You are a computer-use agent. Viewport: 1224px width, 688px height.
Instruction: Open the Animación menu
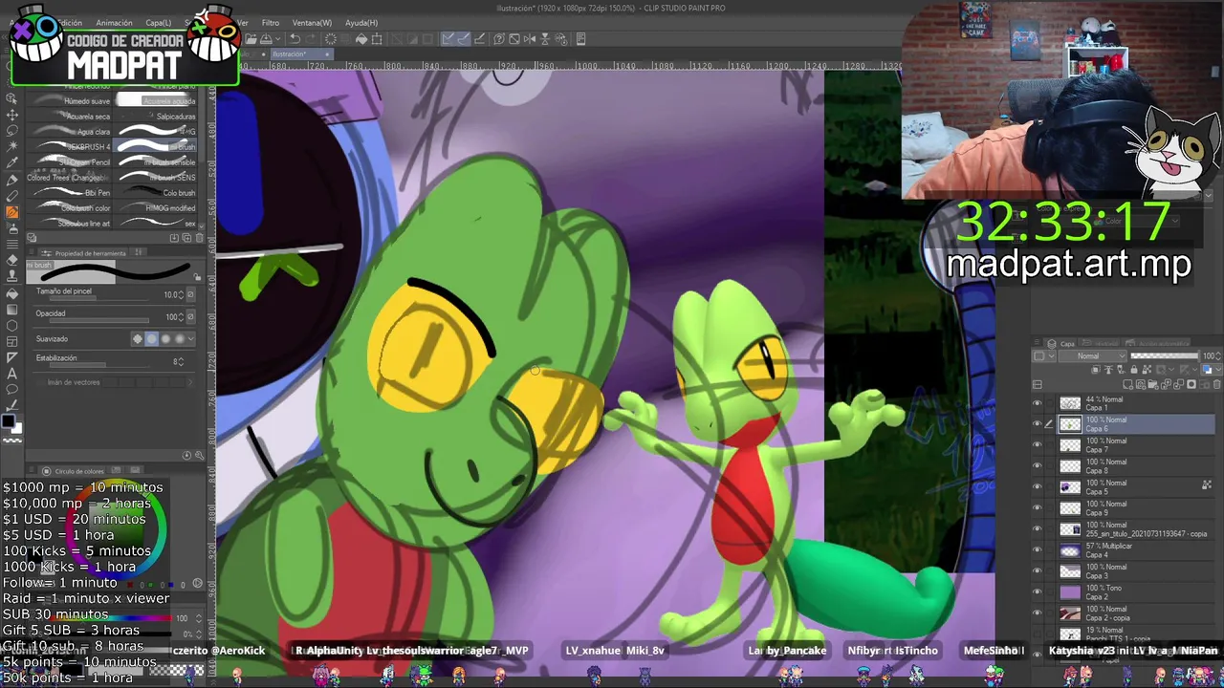[x=114, y=22]
